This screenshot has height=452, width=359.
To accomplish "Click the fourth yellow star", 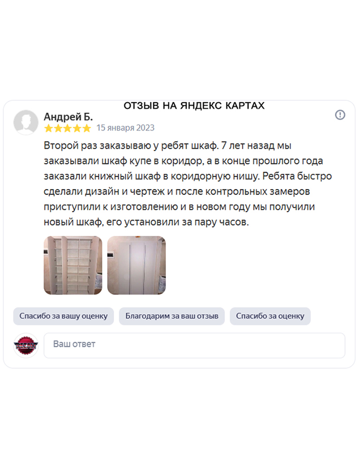I will pyautogui.click(x=77, y=128).
